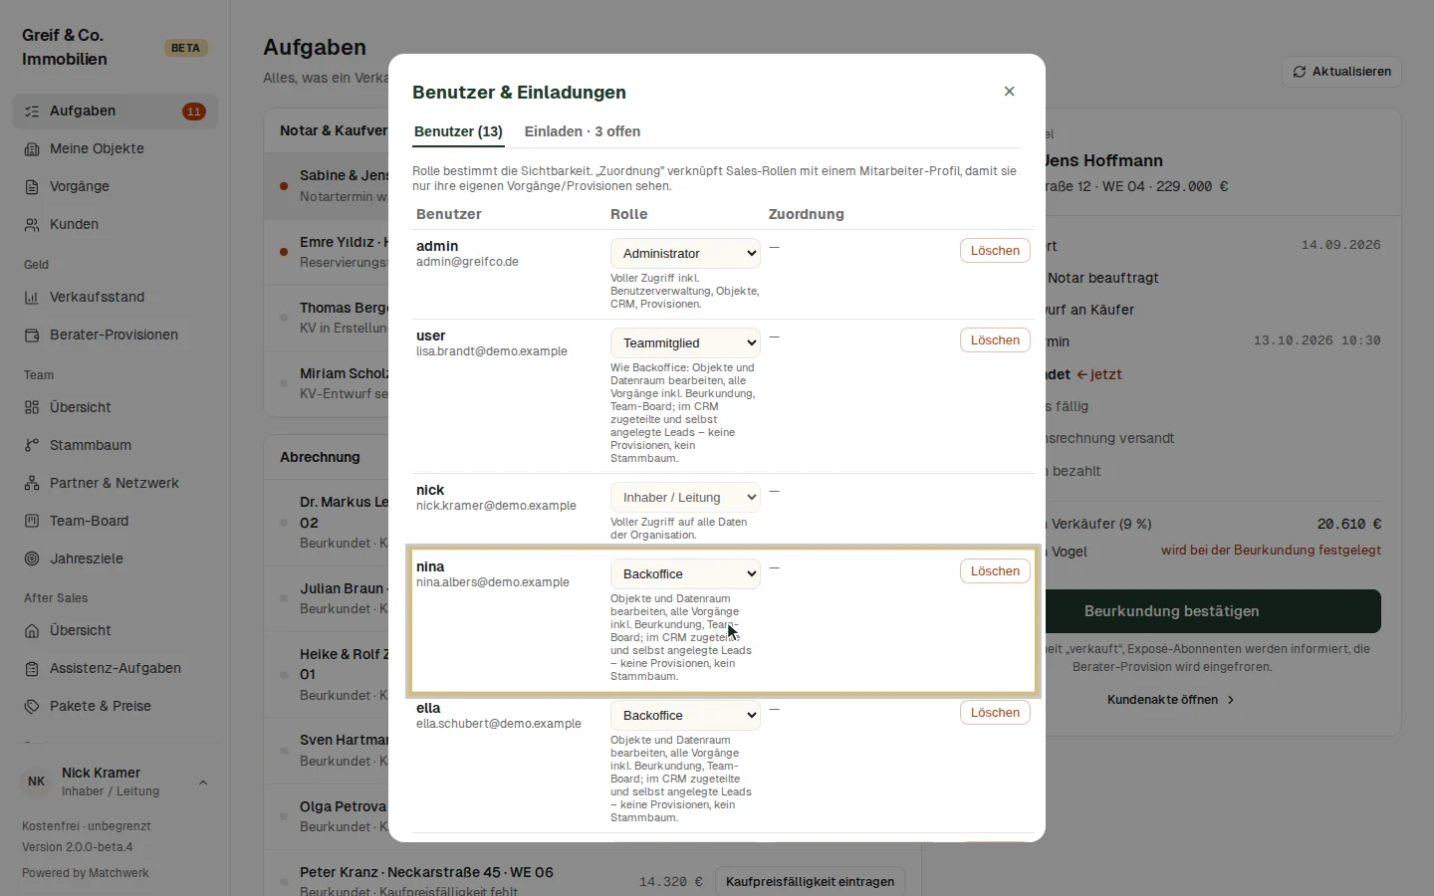Viewport: 1434px width, 896px height.
Task: Click the Zuordnung column header
Action: (807, 214)
